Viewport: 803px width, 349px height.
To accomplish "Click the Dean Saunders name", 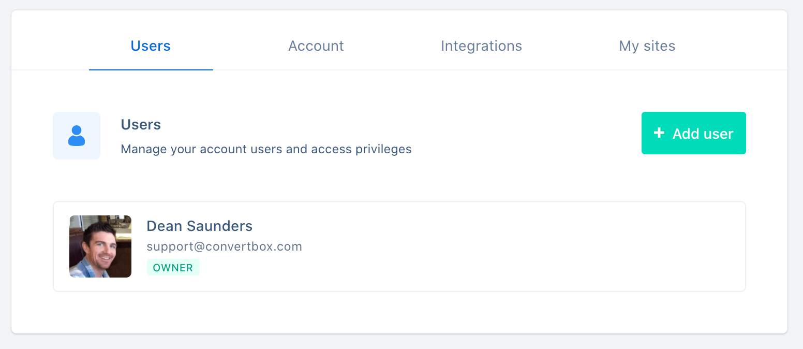I will (x=200, y=226).
